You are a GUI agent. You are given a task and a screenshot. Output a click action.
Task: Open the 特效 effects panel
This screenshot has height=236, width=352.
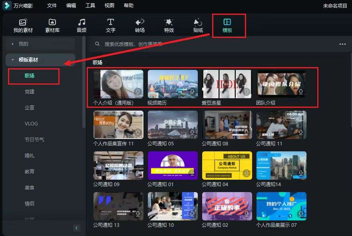(x=169, y=25)
